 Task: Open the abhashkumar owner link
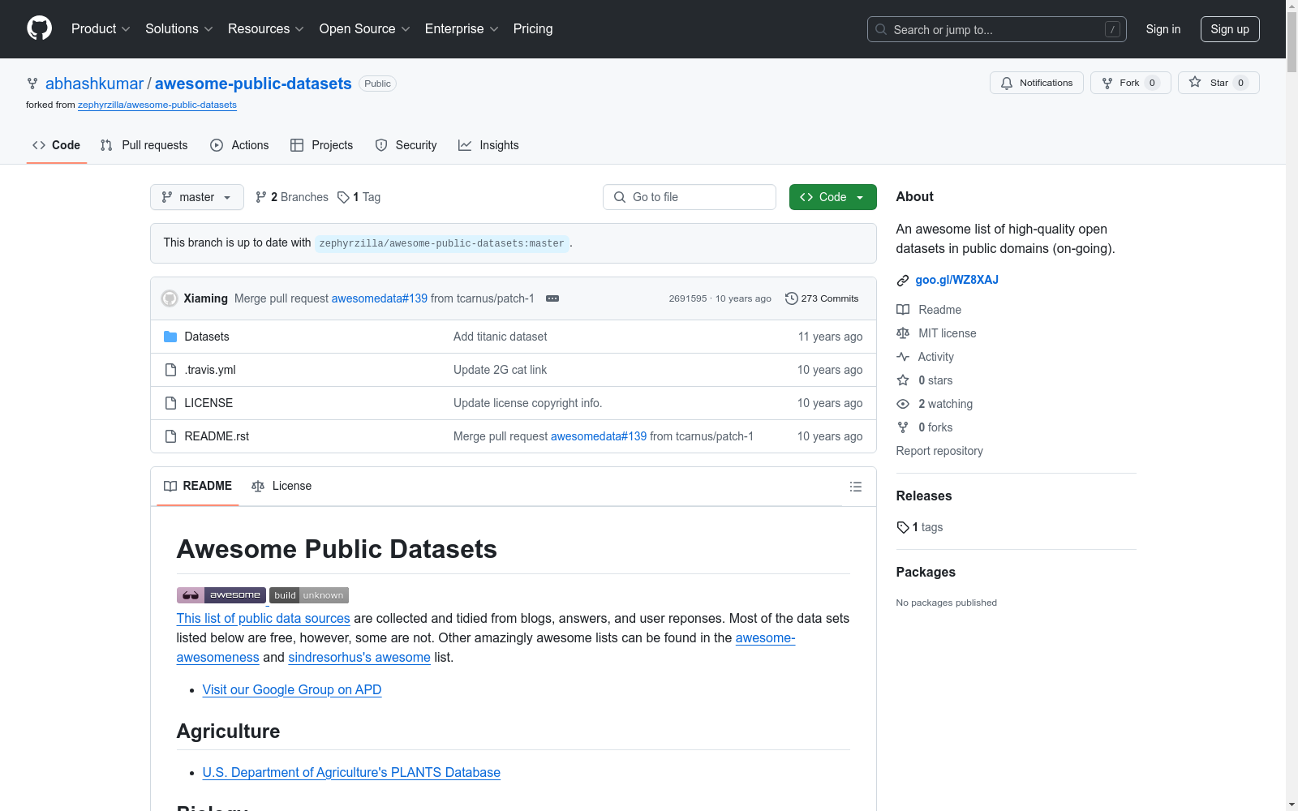94,84
